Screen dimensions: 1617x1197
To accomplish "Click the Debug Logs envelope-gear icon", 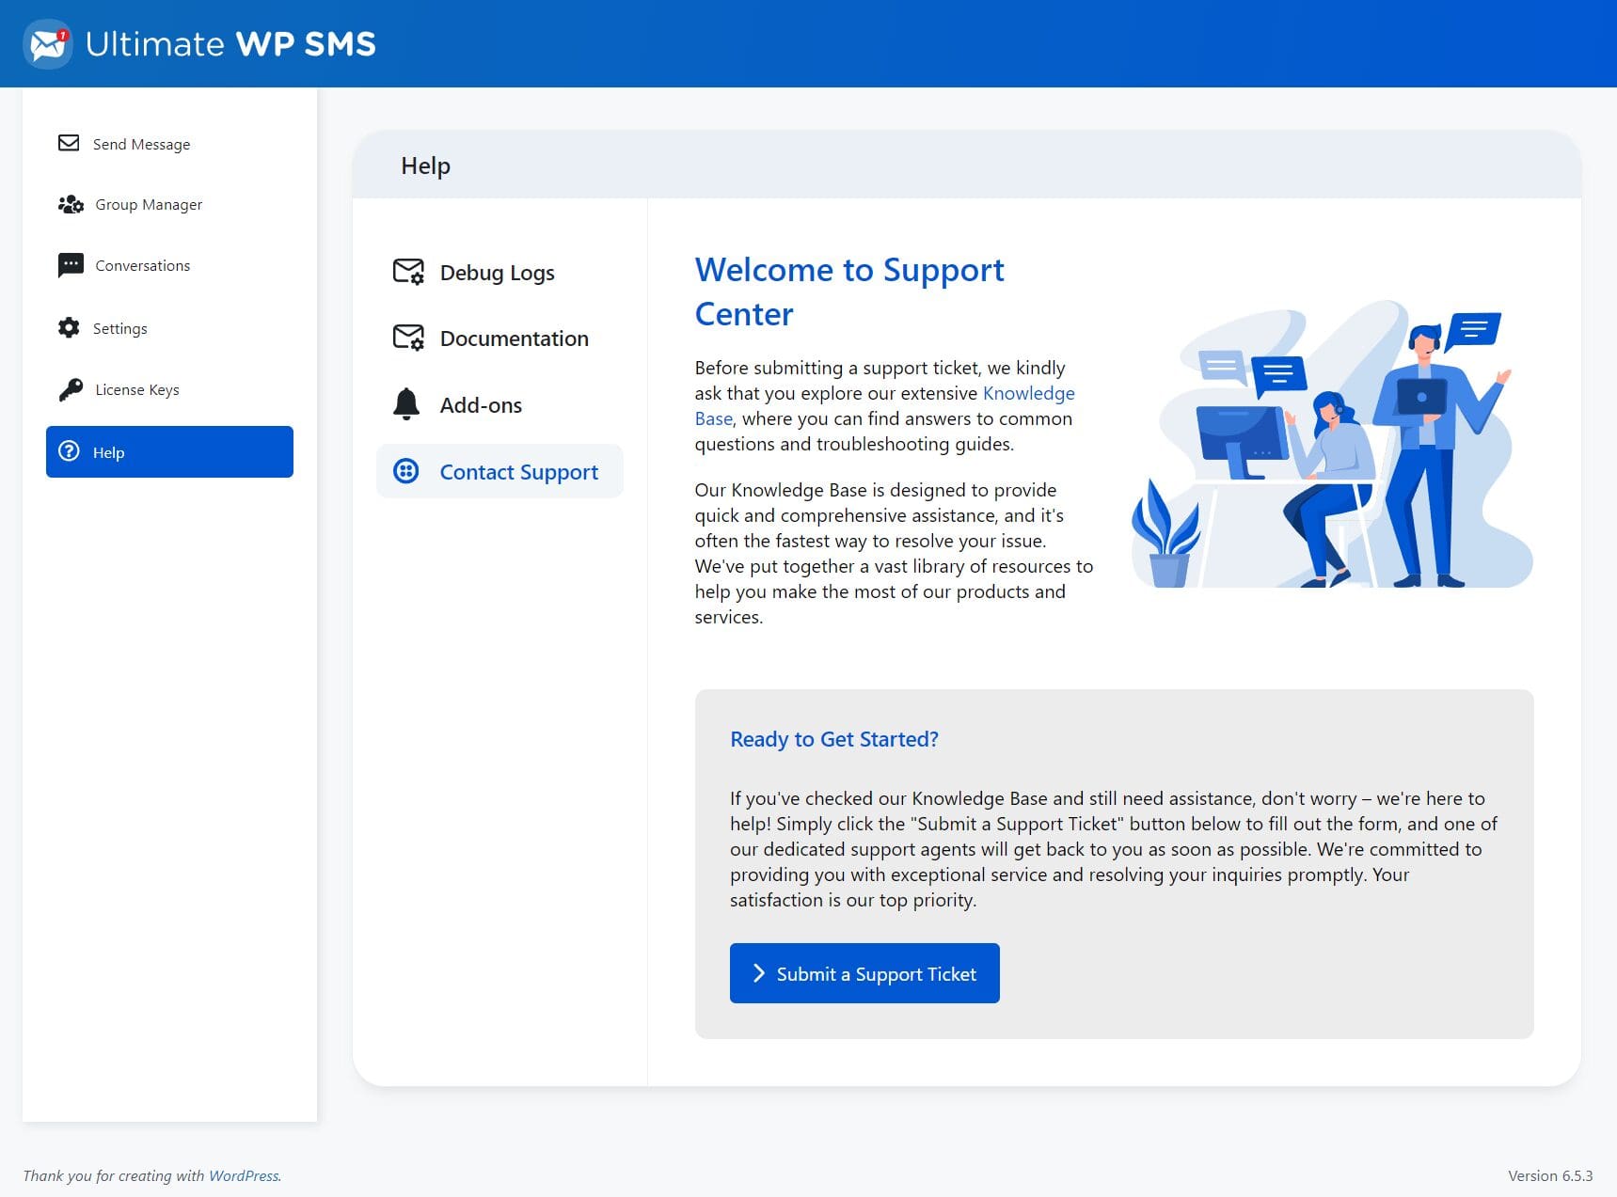I will click(408, 272).
